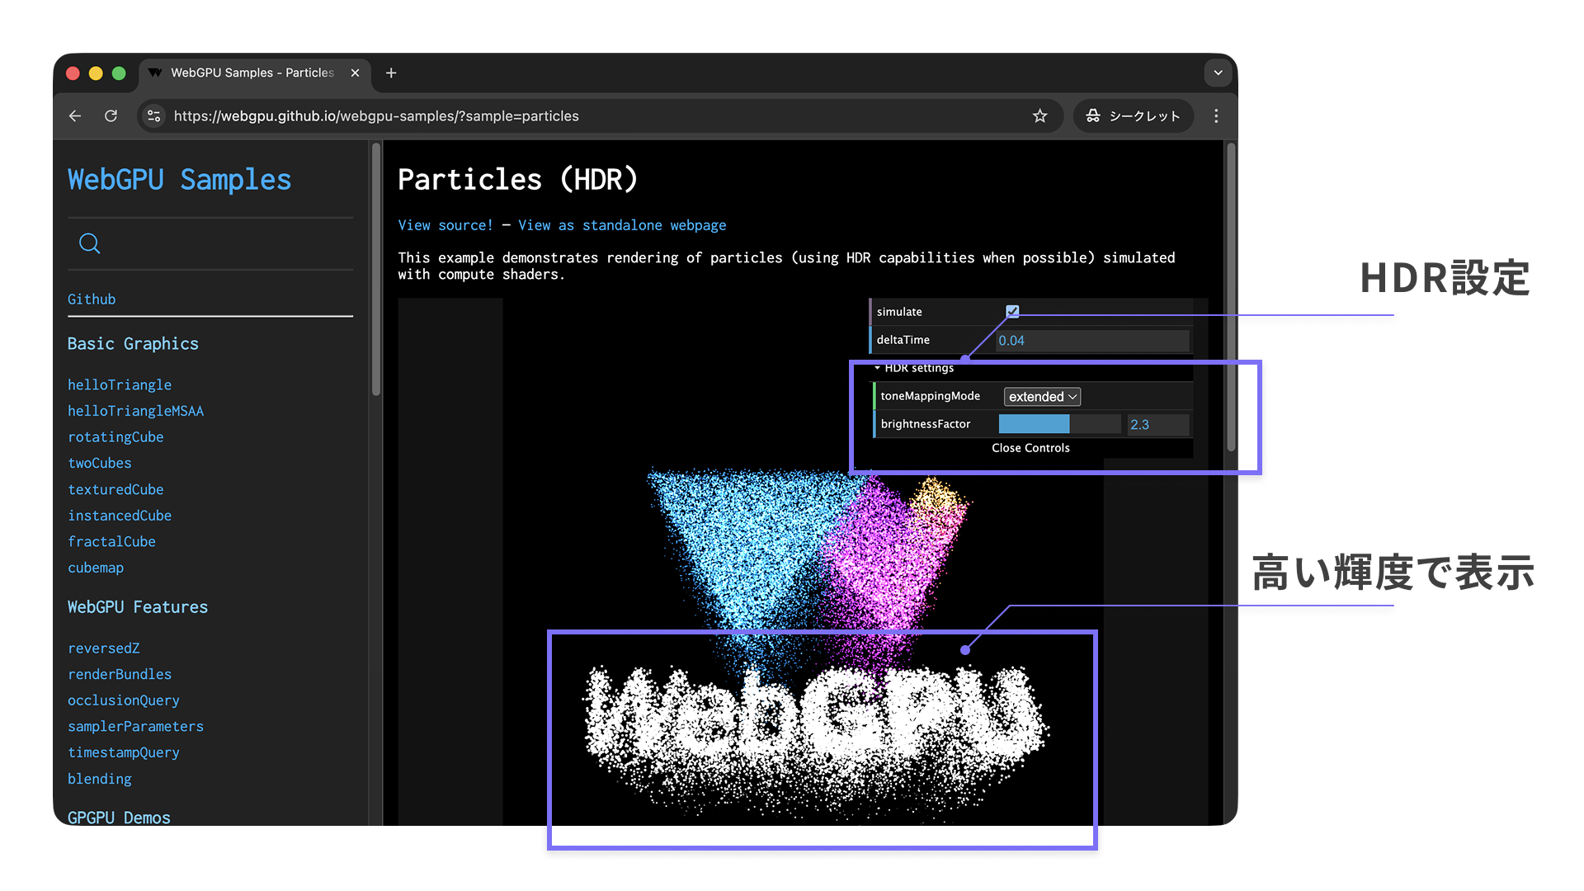Open a new tab with the plus icon
Image resolution: width=1584 pixels, height=891 pixels.
click(391, 73)
